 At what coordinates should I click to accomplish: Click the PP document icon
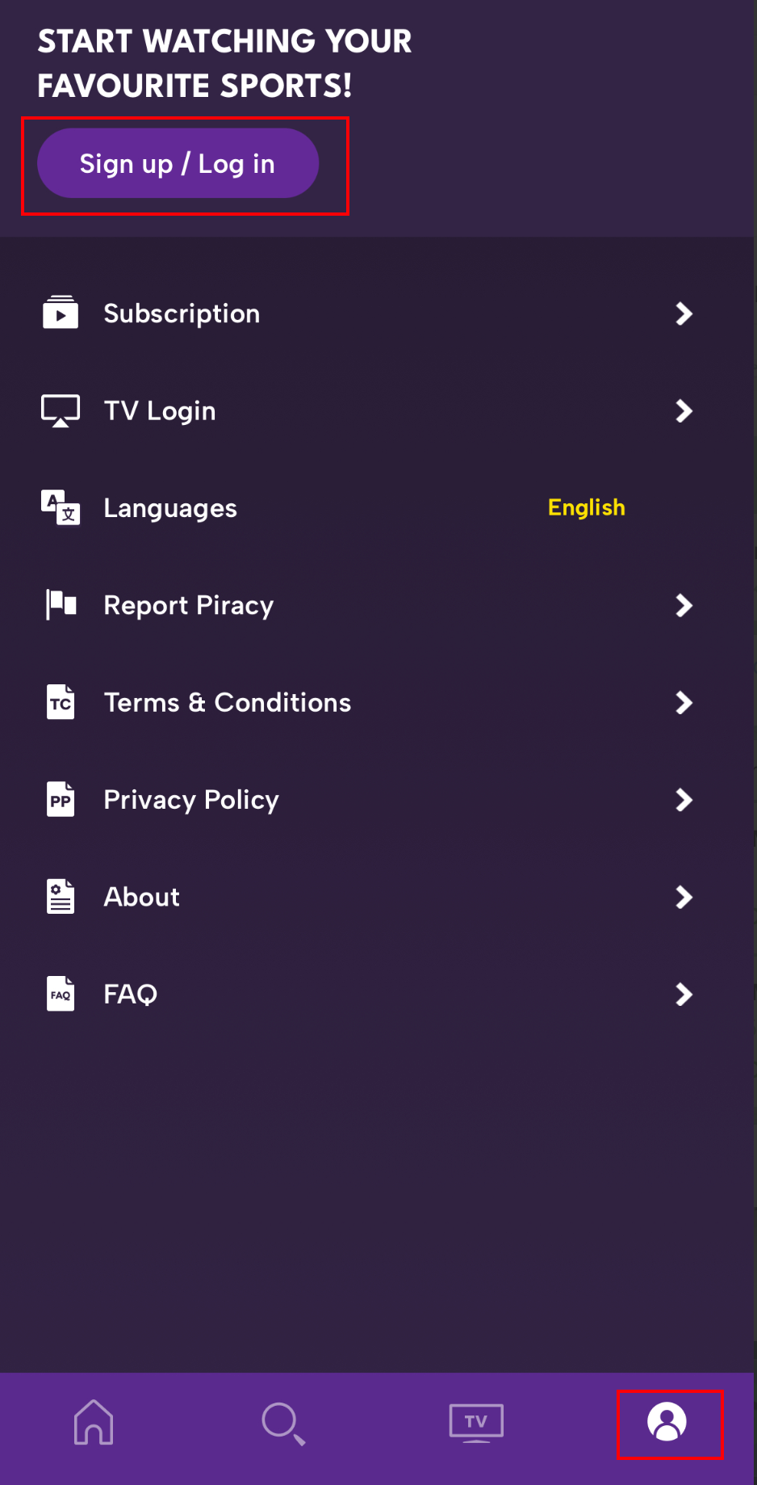[61, 799]
